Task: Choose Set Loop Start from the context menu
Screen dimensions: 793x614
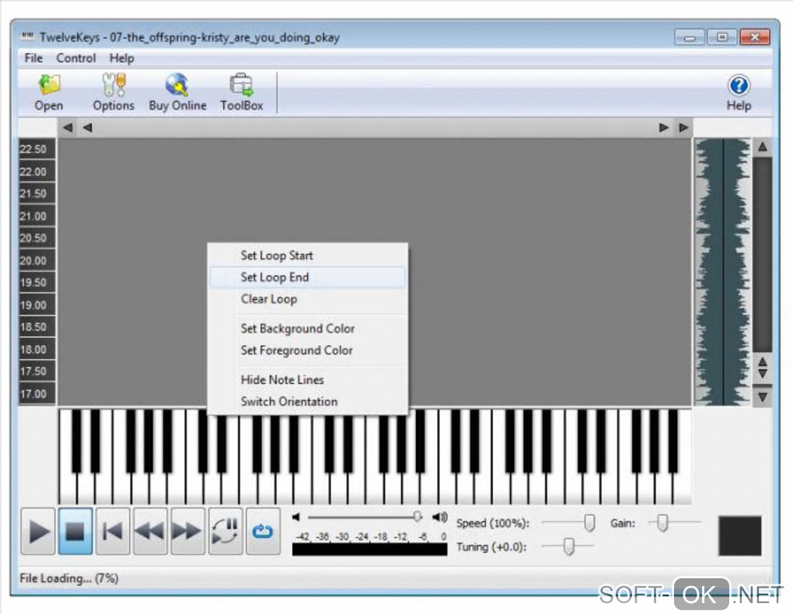Action: click(308, 256)
